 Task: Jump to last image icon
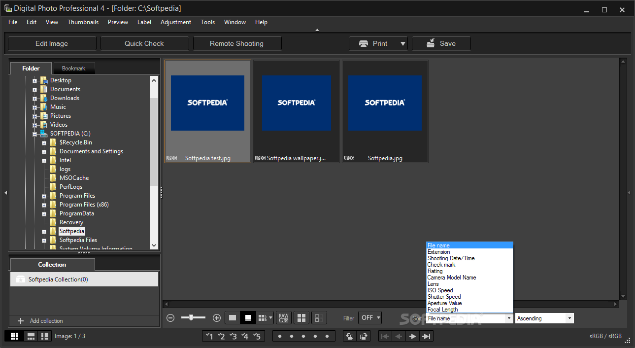(x=427, y=336)
